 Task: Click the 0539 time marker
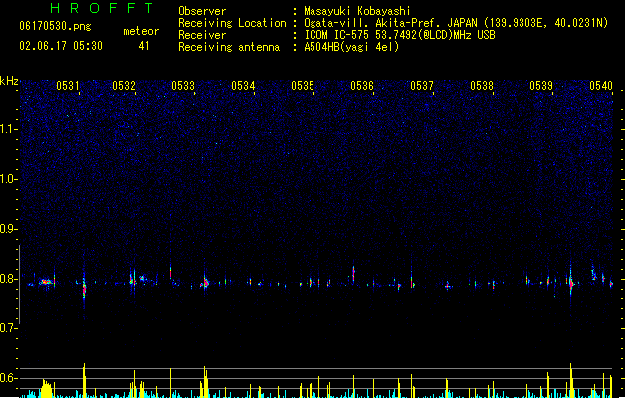pyautogui.click(x=541, y=86)
